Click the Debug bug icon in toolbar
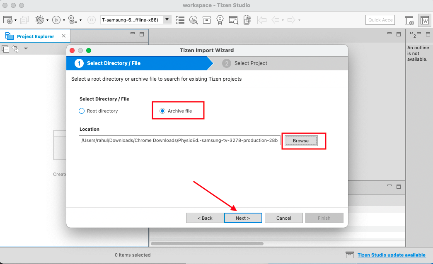Viewport: 433px width, 264px height. click(39, 20)
